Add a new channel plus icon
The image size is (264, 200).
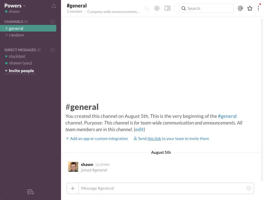click(52, 22)
